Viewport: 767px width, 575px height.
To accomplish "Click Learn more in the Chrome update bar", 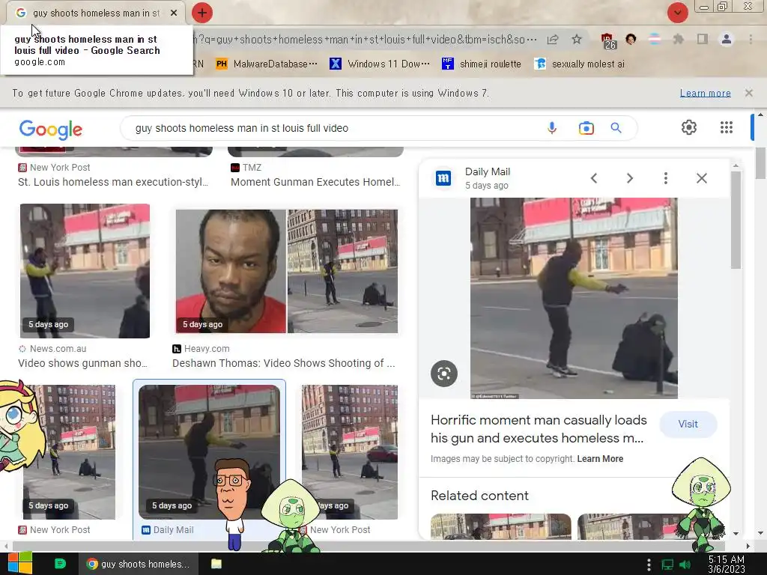I will (x=705, y=93).
